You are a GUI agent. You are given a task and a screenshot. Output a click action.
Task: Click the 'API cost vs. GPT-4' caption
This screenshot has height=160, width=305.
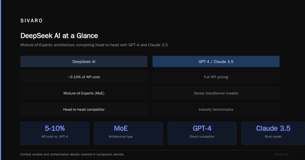(55, 137)
